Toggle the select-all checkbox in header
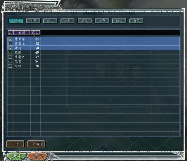The width and height of the screenshot is (187, 161). click(10, 33)
